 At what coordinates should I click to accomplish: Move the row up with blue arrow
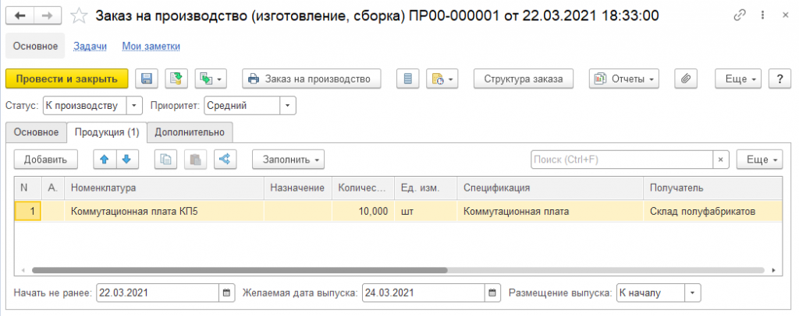click(105, 159)
